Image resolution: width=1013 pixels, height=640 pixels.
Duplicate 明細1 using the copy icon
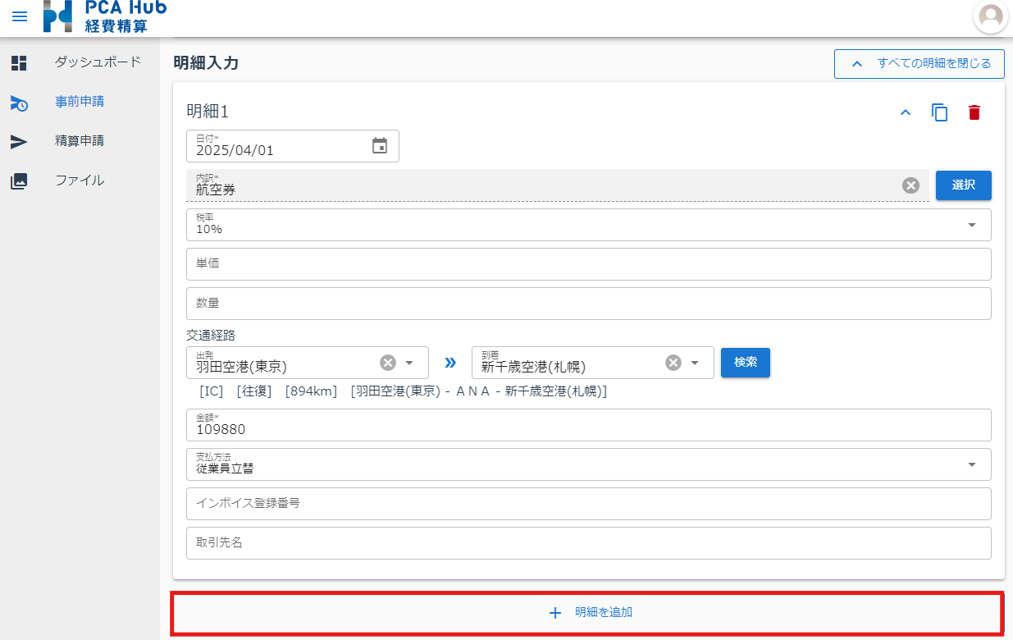click(x=939, y=112)
